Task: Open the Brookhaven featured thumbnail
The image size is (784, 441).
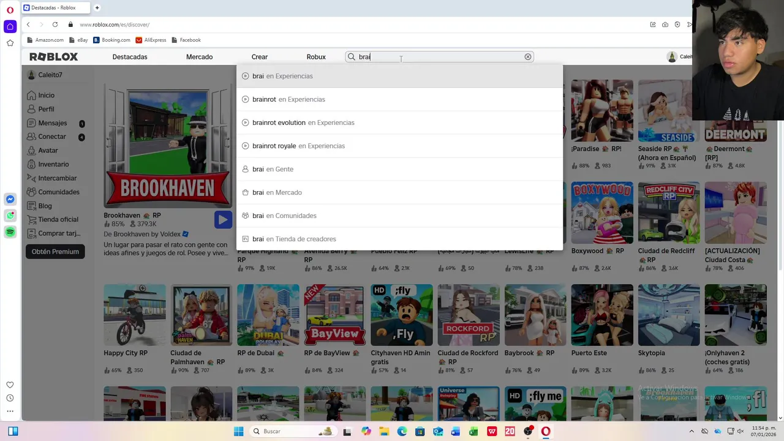Action: 168,147
